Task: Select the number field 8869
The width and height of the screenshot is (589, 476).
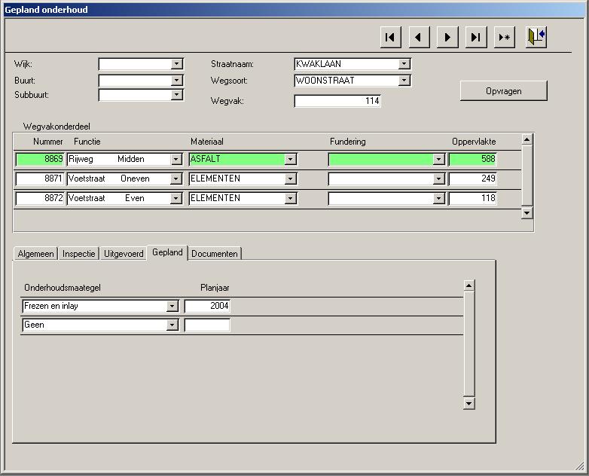Action: [x=40, y=159]
